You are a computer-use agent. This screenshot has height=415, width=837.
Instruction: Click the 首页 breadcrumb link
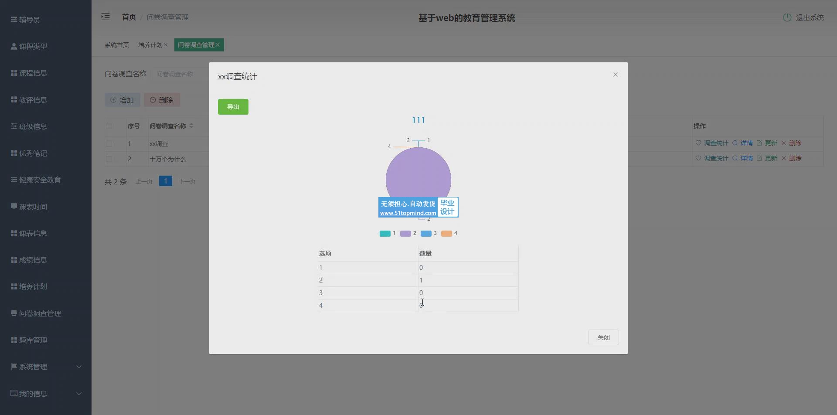[x=129, y=17]
